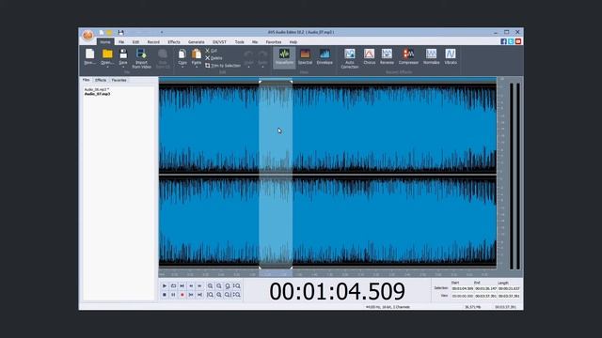
Task: Click the Copy icon in Edit group
Action: tap(182, 54)
